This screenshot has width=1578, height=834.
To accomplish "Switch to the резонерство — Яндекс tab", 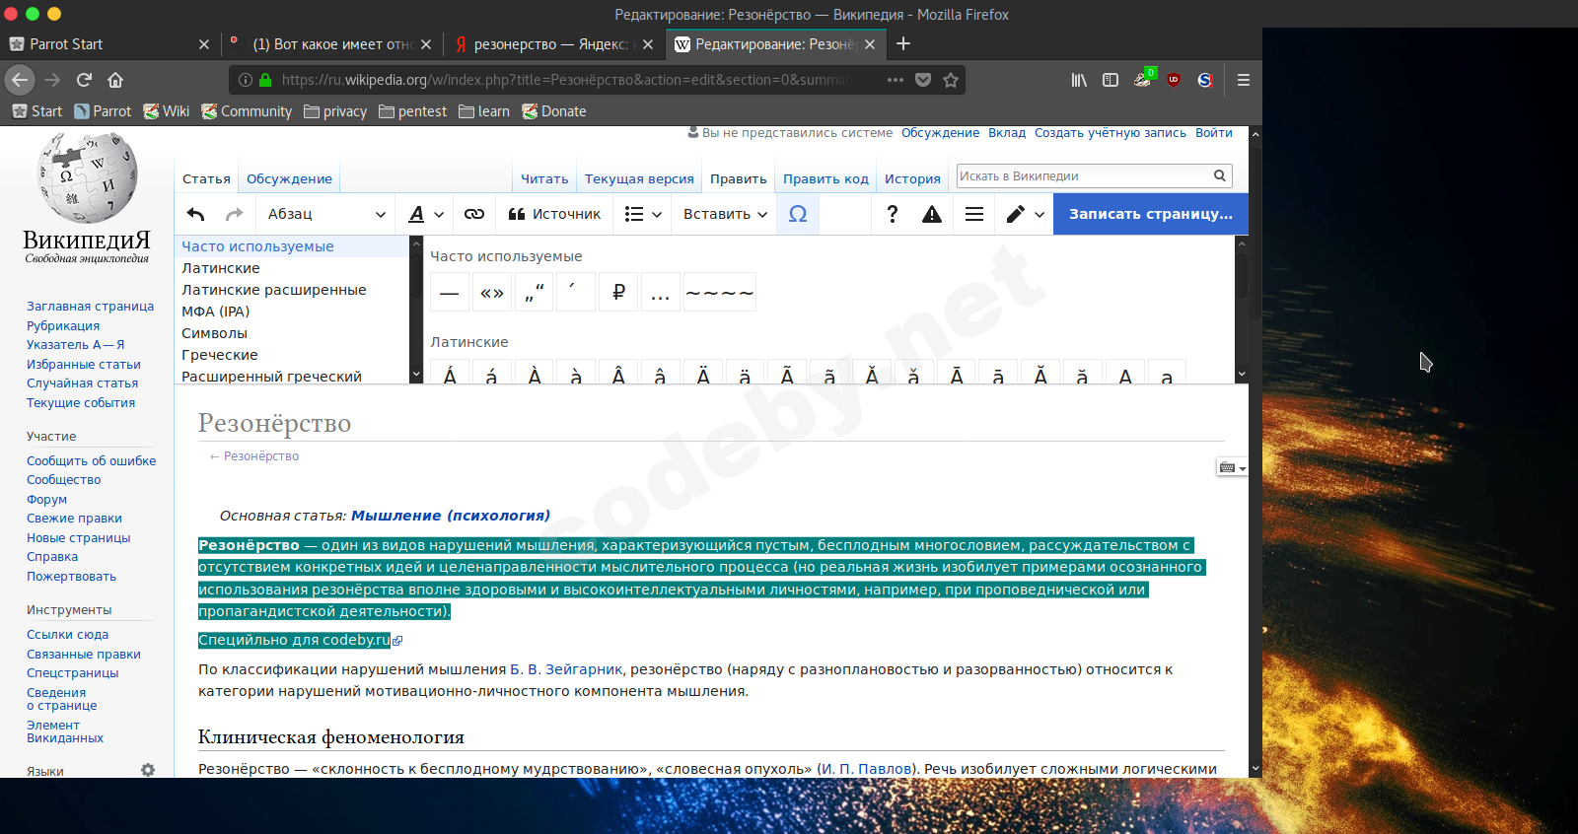I will coord(554,44).
